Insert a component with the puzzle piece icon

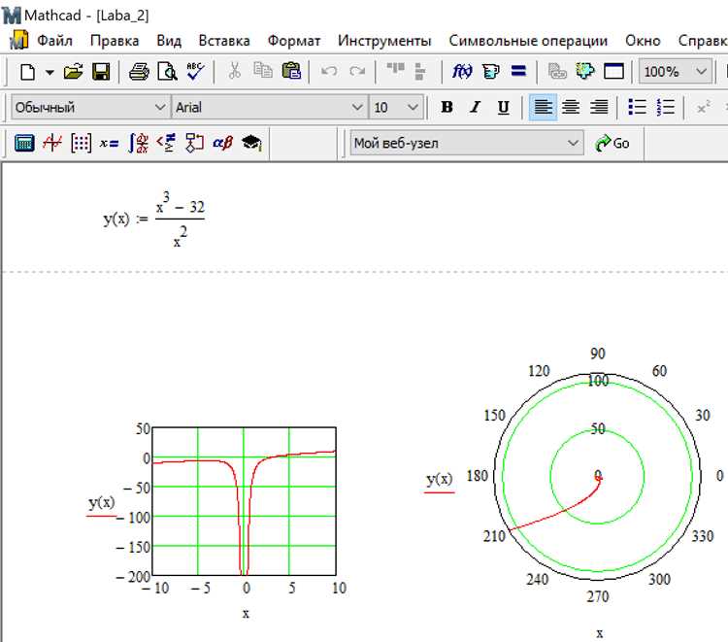coord(585,71)
